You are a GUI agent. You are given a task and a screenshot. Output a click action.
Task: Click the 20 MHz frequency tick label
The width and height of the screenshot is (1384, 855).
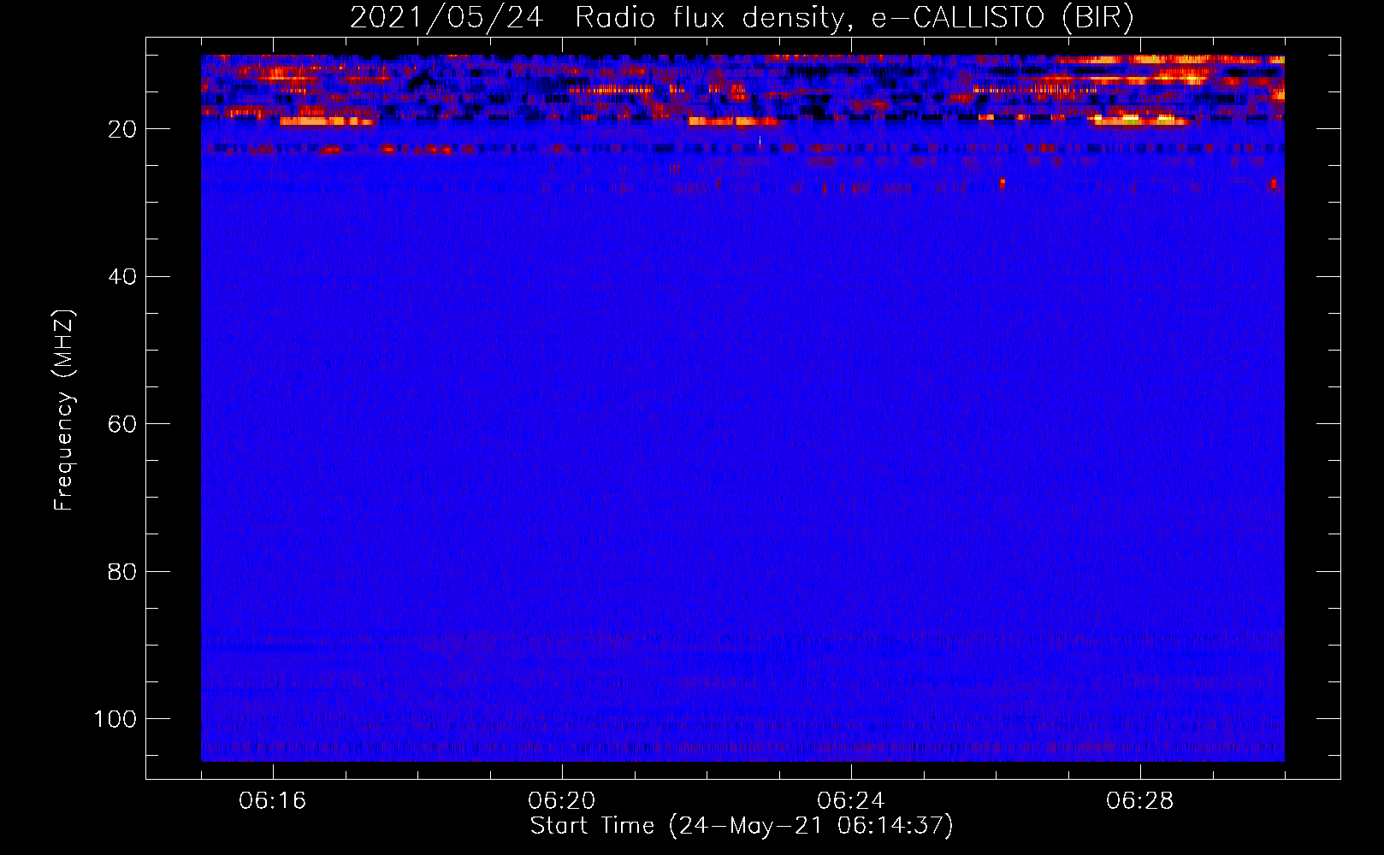pos(122,129)
